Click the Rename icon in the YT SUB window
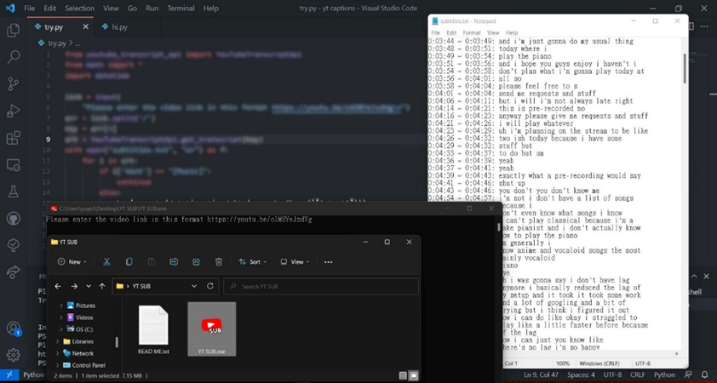 [174, 262]
